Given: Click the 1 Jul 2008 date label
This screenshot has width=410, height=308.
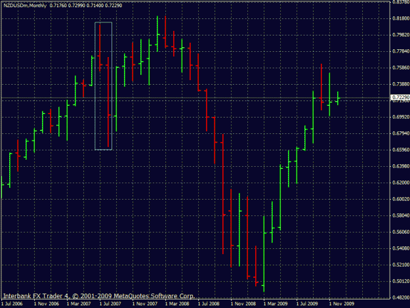Looking at the screenshot, I should [209, 304].
